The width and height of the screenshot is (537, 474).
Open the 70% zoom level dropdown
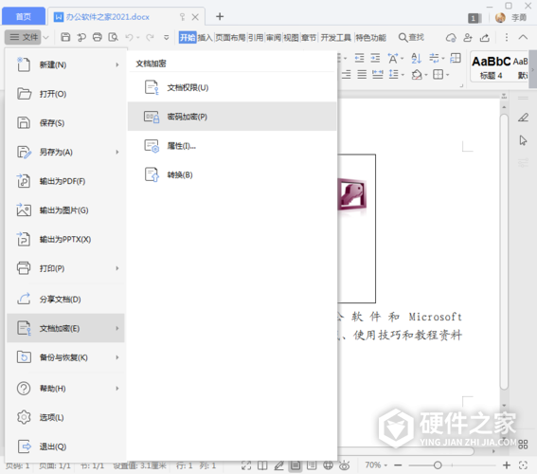coord(376,465)
